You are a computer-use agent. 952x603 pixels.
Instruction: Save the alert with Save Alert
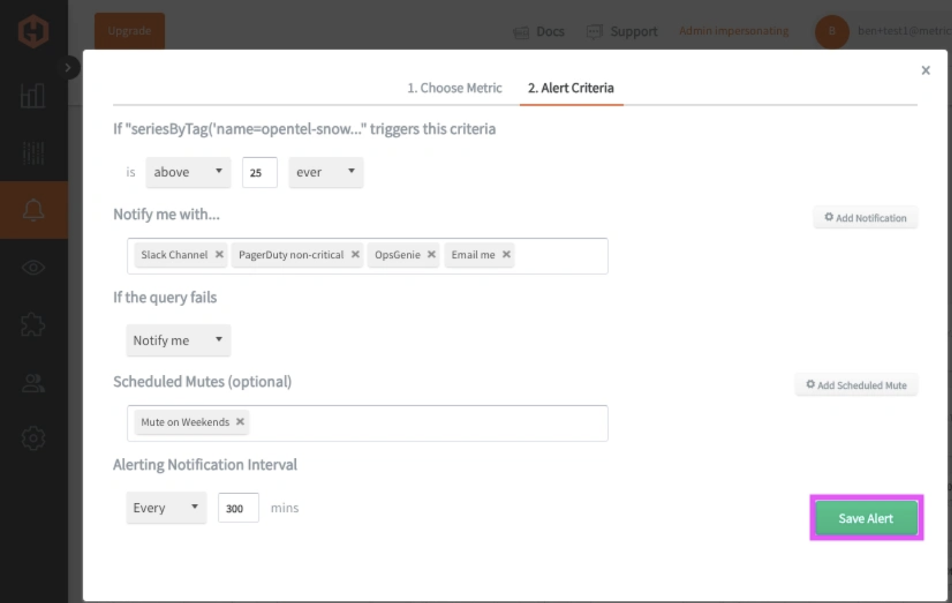(x=866, y=518)
